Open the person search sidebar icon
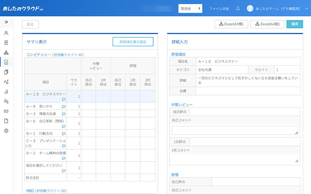Viewport: 311px width, 194px height. [6, 101]
